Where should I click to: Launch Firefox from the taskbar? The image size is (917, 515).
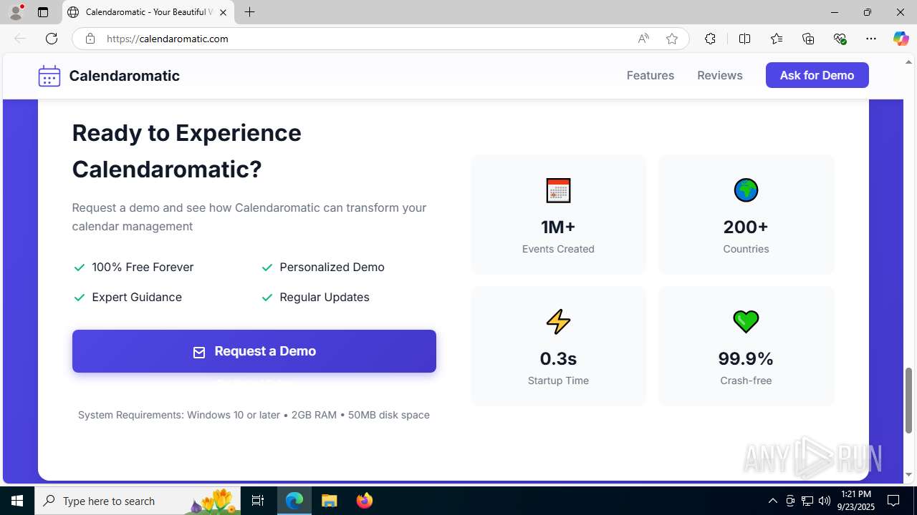click(365, 501)
